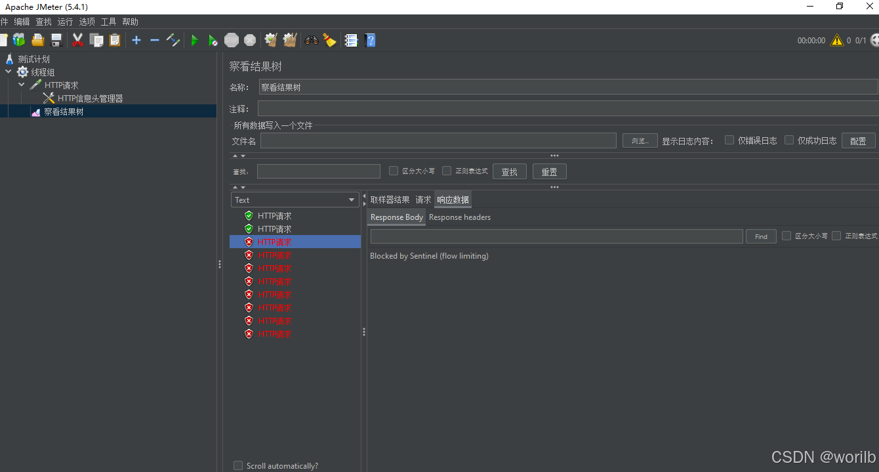Focus the 注释 comments input field

click(x=568, y=108)
